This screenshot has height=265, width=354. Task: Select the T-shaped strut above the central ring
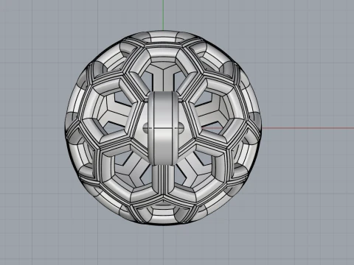pos(164,77)
